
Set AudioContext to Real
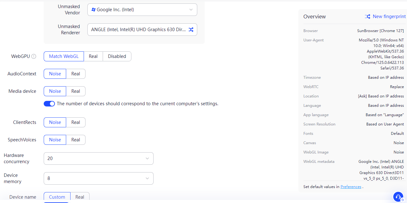pos(76,74)
